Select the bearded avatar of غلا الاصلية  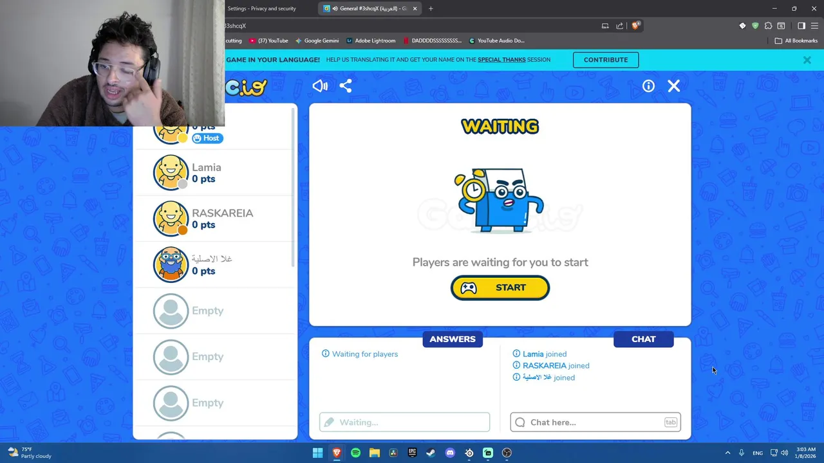point(171,265)
